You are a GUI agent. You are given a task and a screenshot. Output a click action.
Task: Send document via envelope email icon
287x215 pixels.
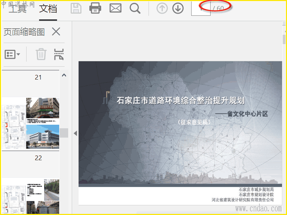click(x=115, y=8)
